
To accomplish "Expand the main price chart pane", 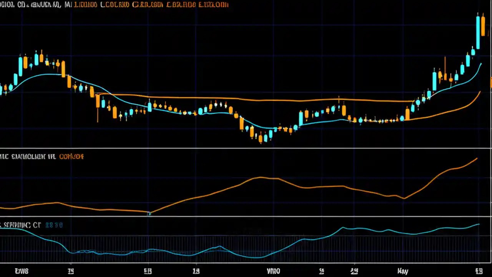I will [x=246, y=77].
